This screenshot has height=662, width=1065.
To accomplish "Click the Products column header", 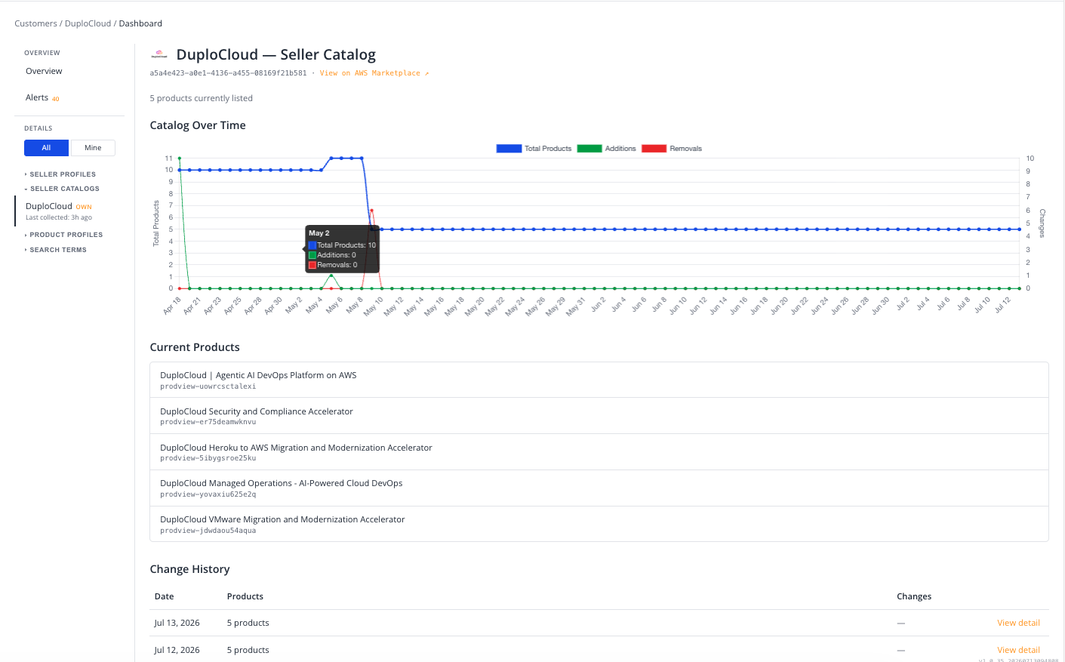I will point(245,596).
